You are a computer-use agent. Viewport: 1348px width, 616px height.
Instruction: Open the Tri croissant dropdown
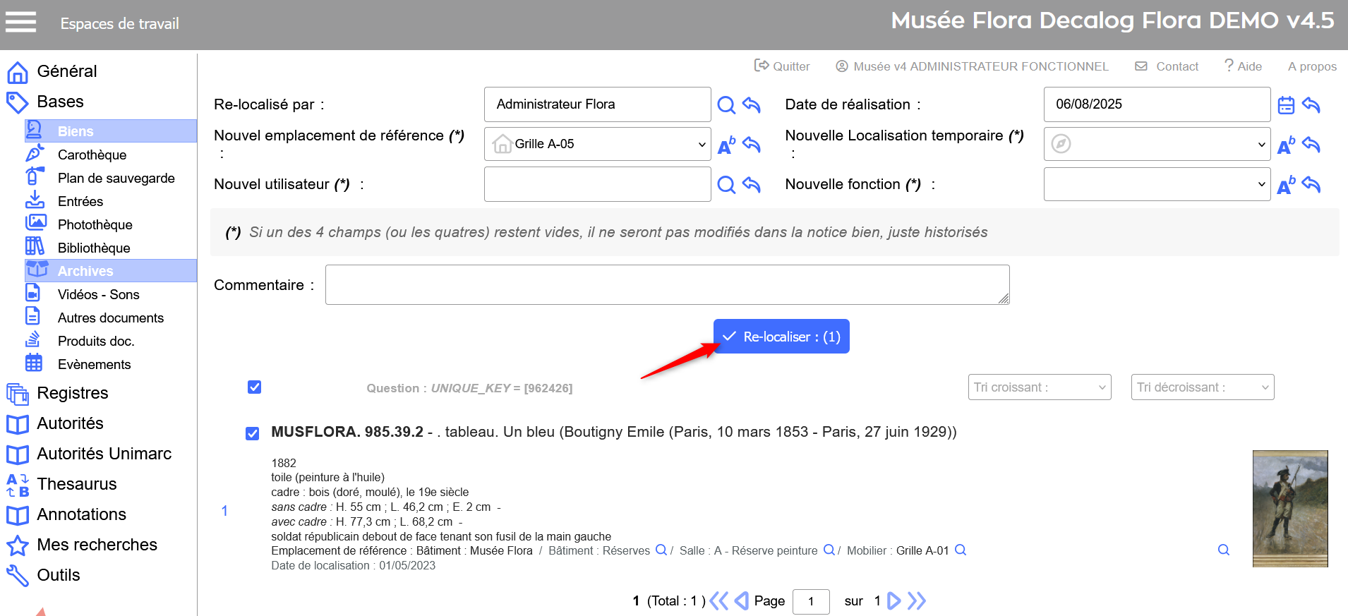[x=1039, y=387]
